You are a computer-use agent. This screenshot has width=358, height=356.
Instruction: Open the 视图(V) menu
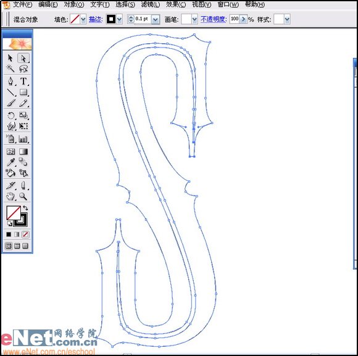coord(202,4)
